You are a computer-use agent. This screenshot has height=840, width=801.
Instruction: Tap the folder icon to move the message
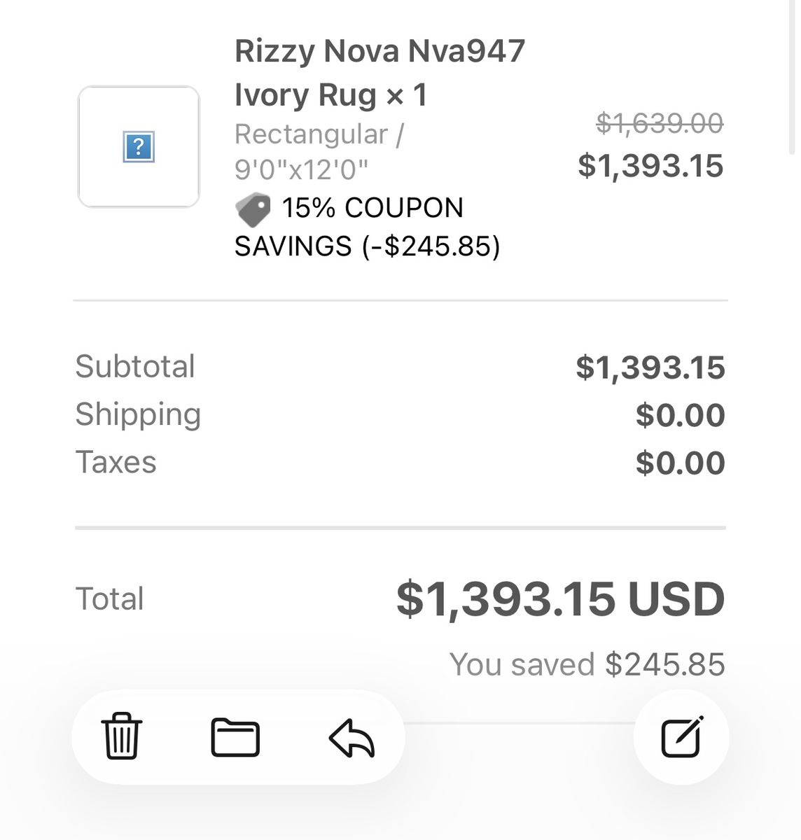tap(235, 737)
